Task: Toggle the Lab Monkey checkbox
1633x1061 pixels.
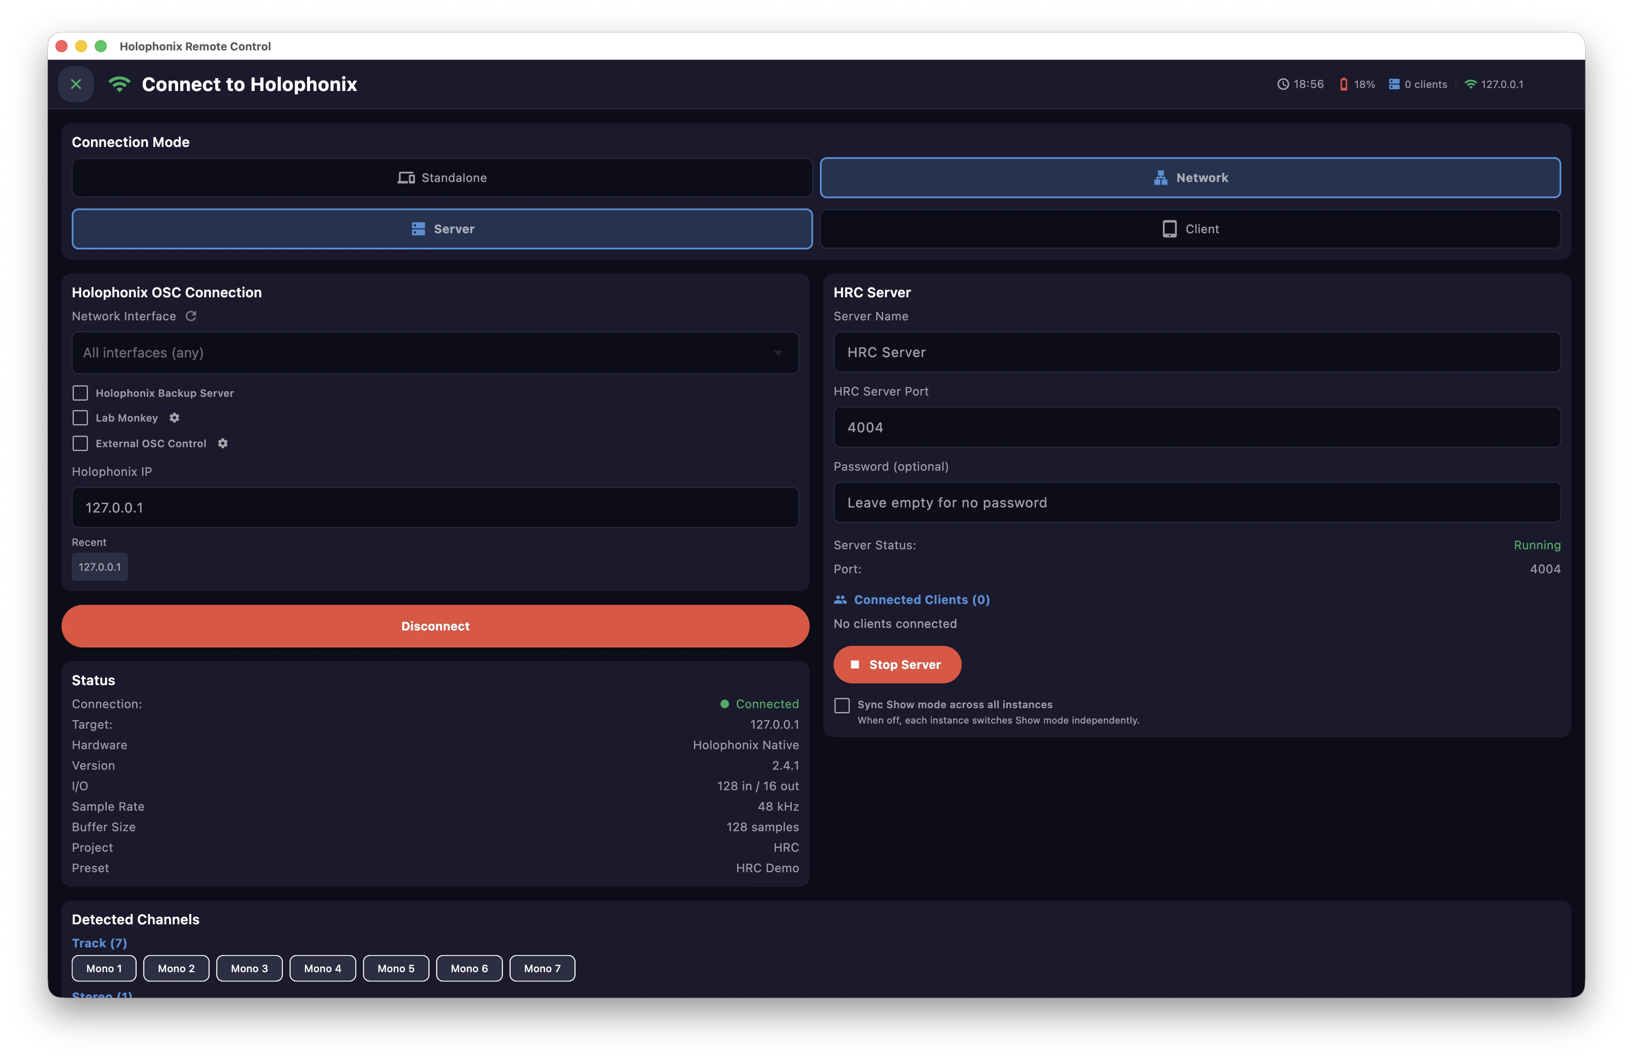Action: [80, 418]
